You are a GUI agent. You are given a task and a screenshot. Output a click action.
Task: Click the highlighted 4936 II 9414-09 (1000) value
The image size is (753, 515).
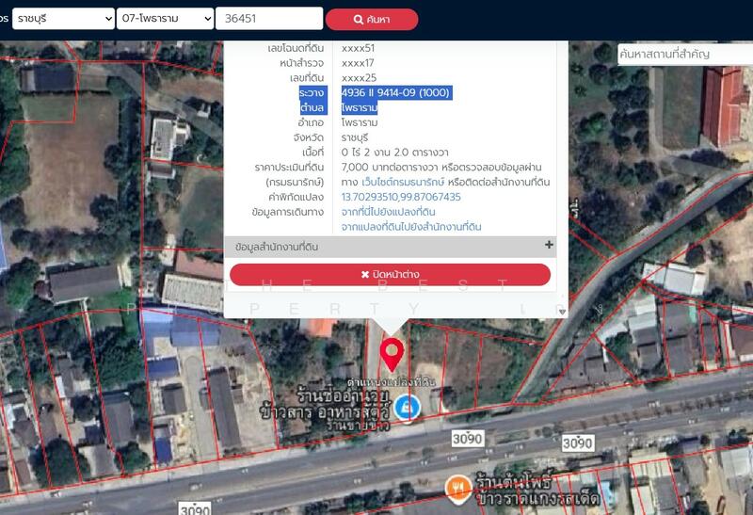396,92
